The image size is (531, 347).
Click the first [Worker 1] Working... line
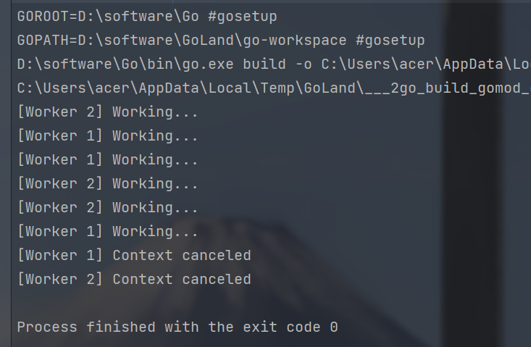point(107,135)
